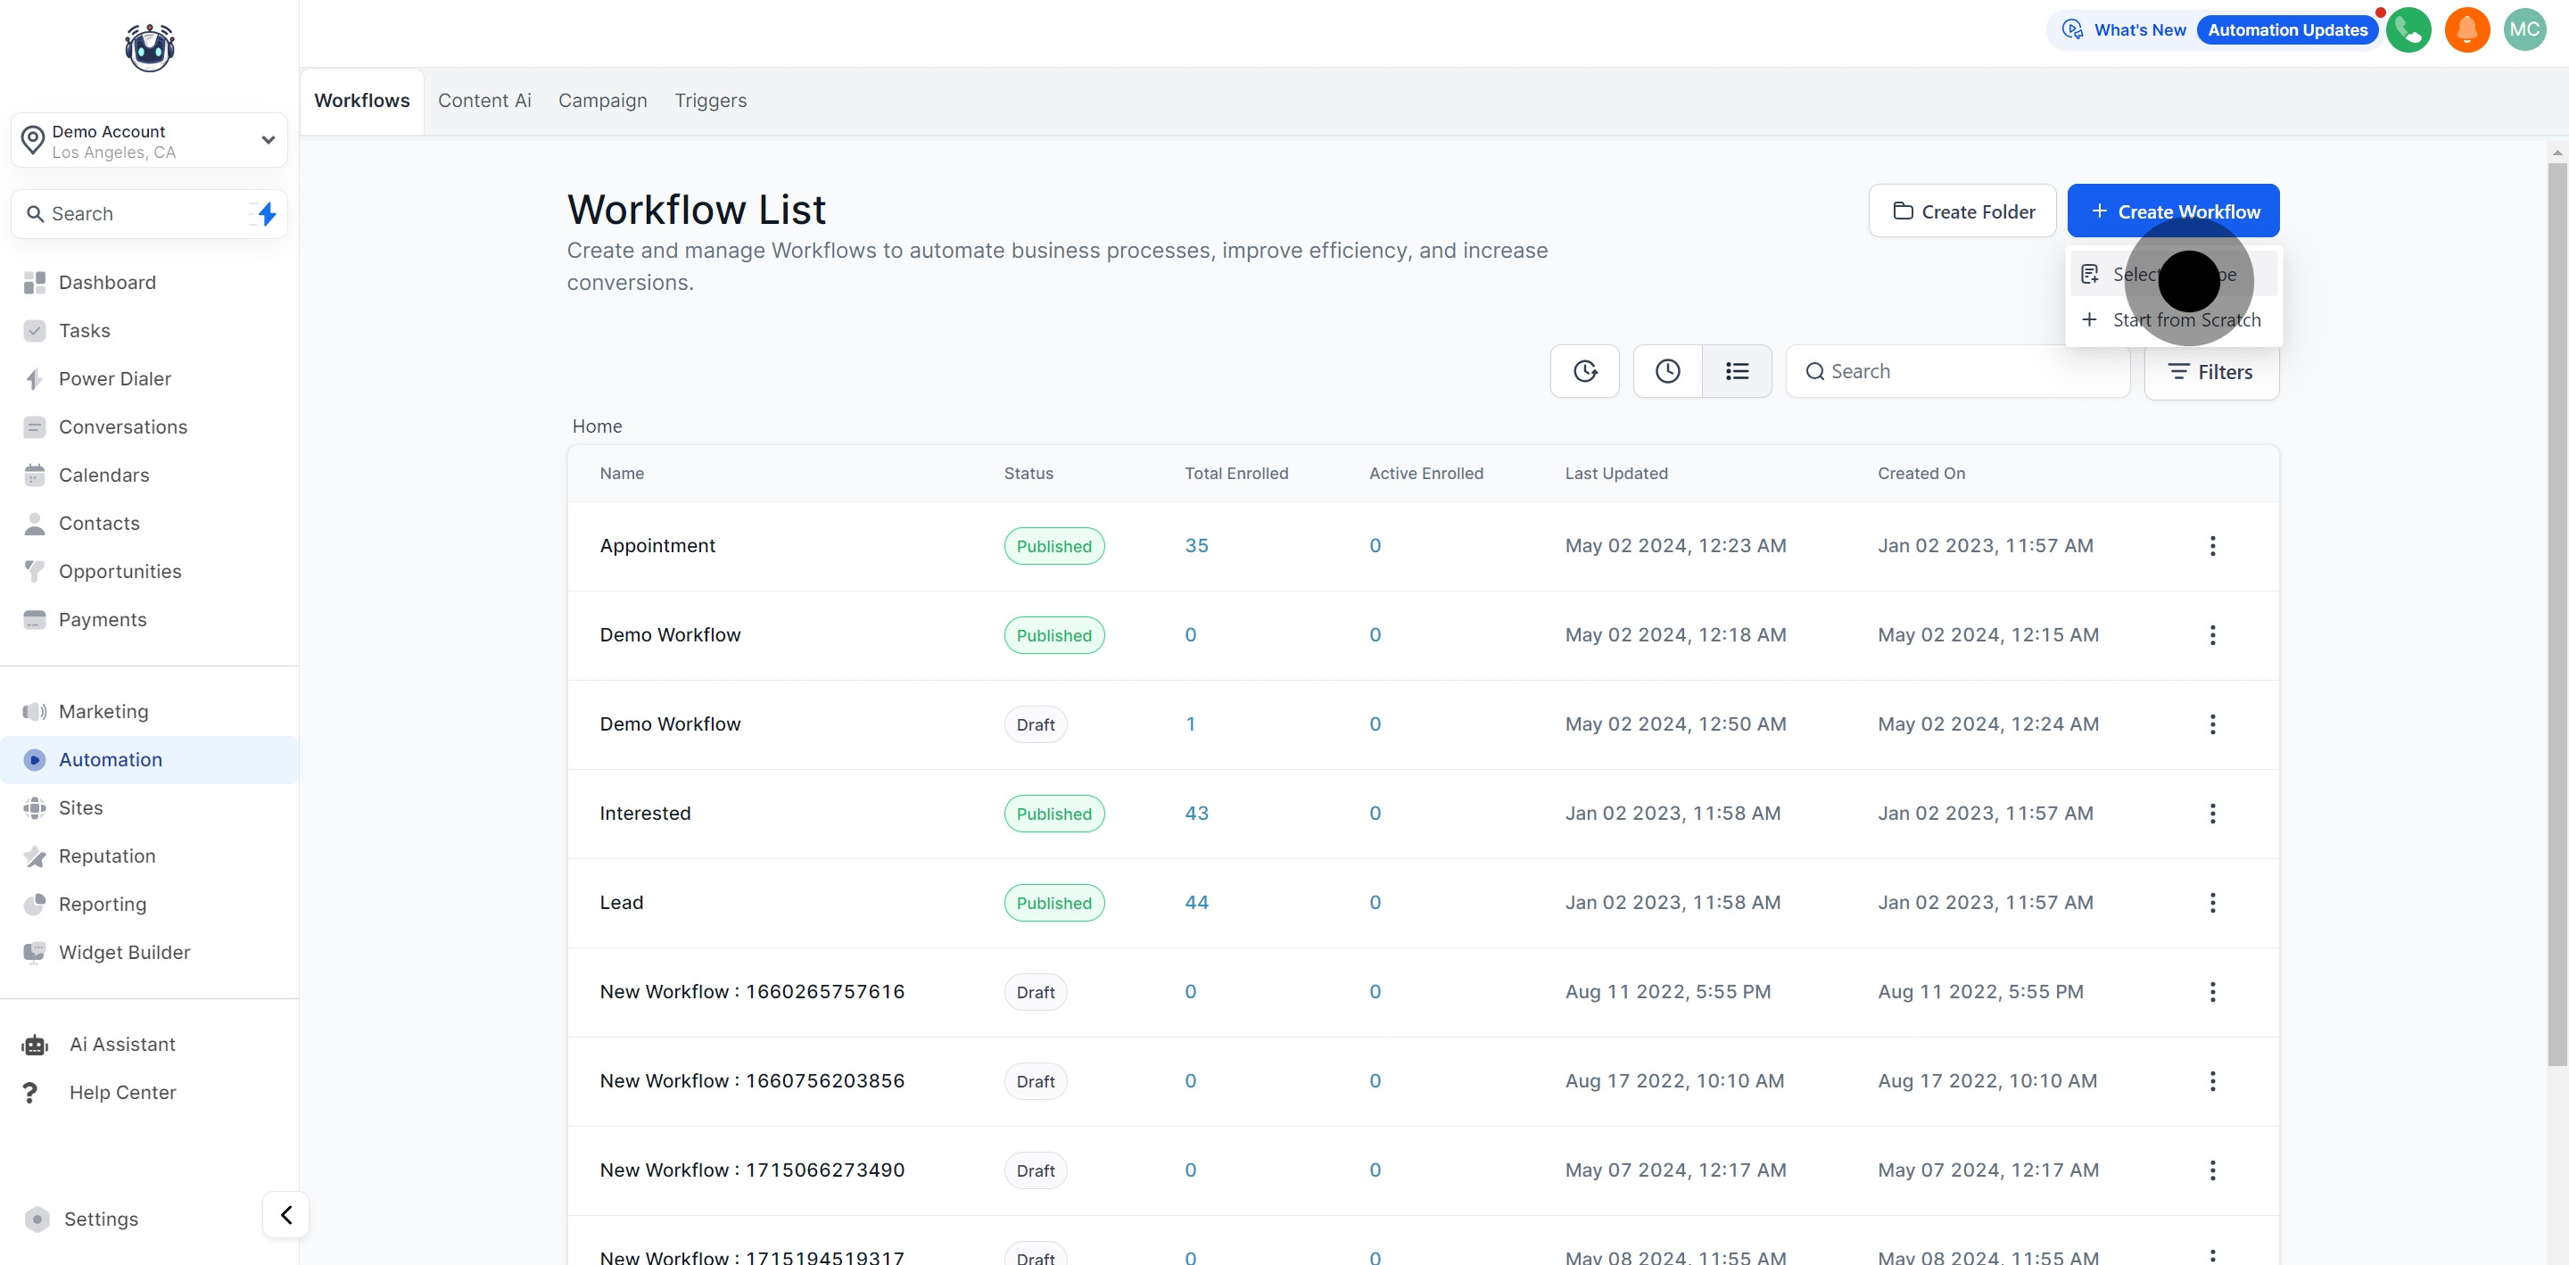Screen dimensions: 2569x1265
Task: Click the lightning bolt quick actions icon
Action: [x=265, y=213]
